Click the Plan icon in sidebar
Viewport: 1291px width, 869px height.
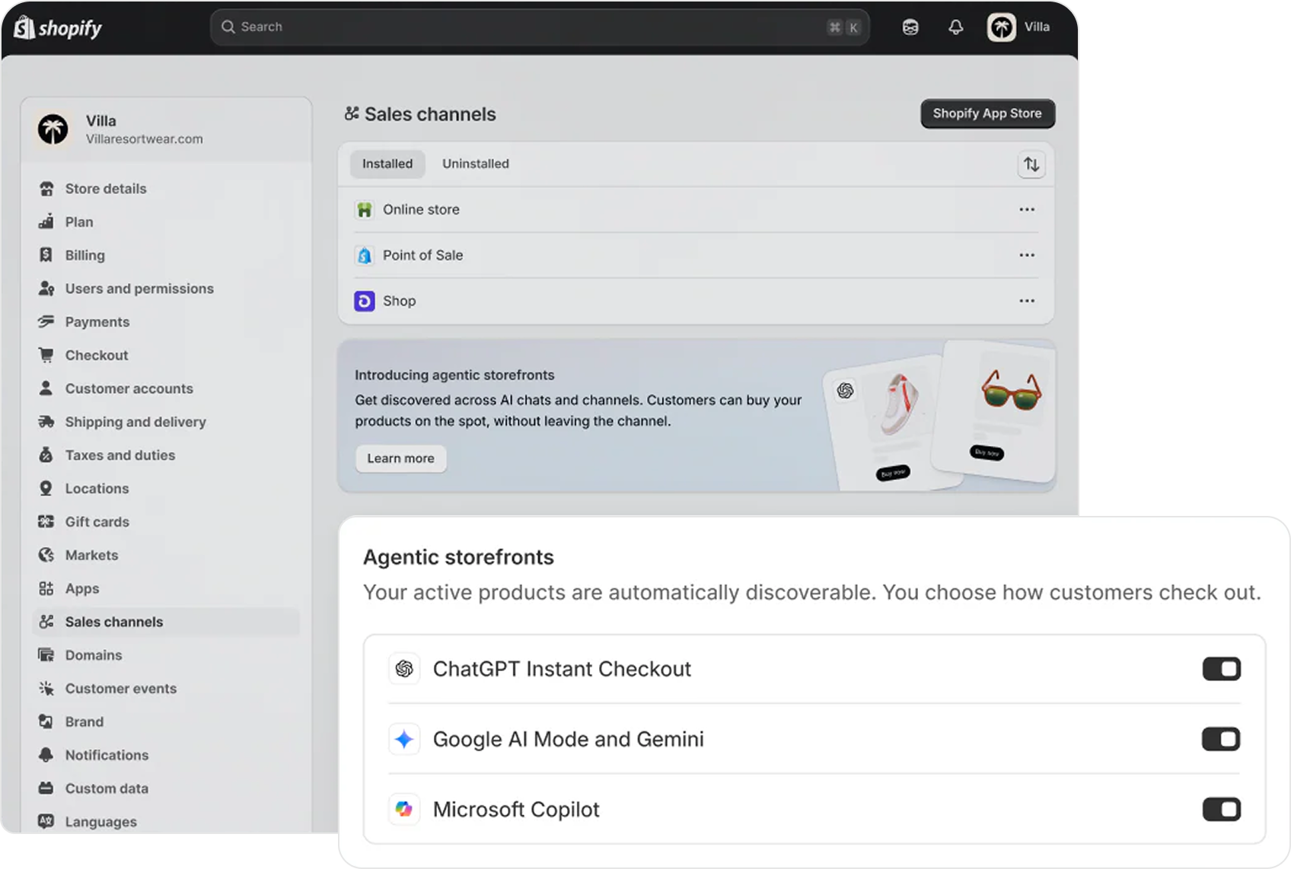tap(46, 222)
